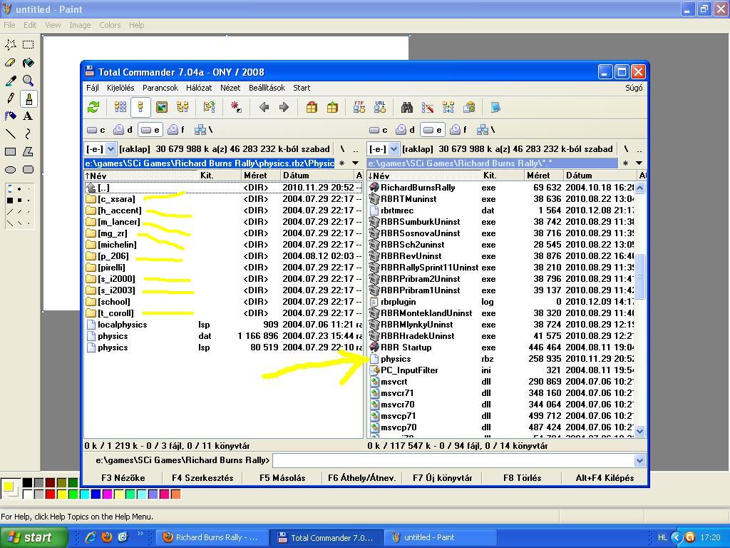Select Paint's Airbrush tool
The width and height of the screenshot is (730, 548).
pos(10,116)
